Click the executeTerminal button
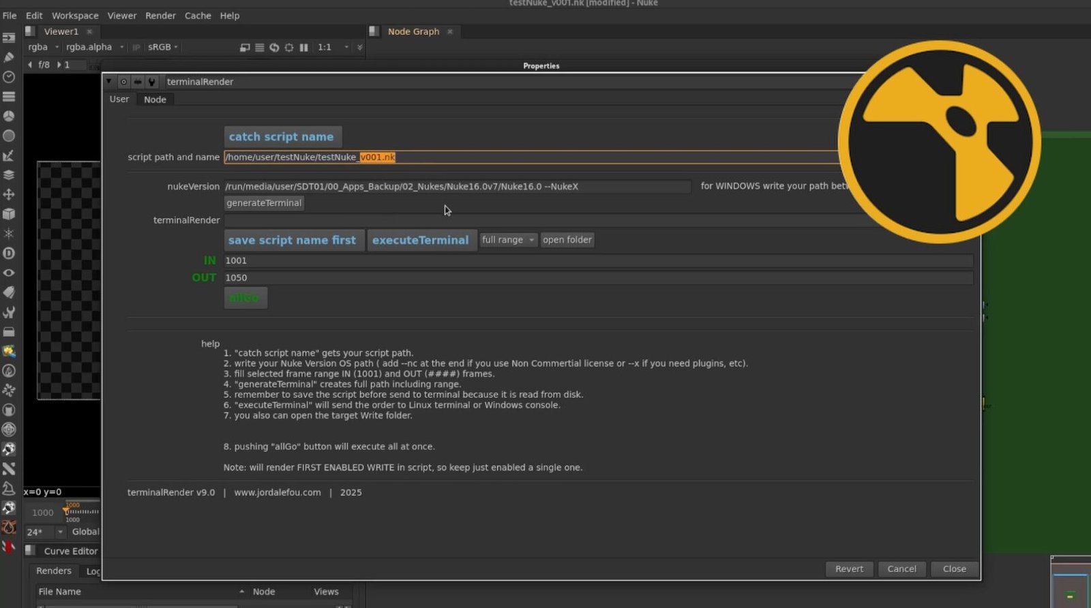Viewport: 1091px width, 608px height. 420,241
